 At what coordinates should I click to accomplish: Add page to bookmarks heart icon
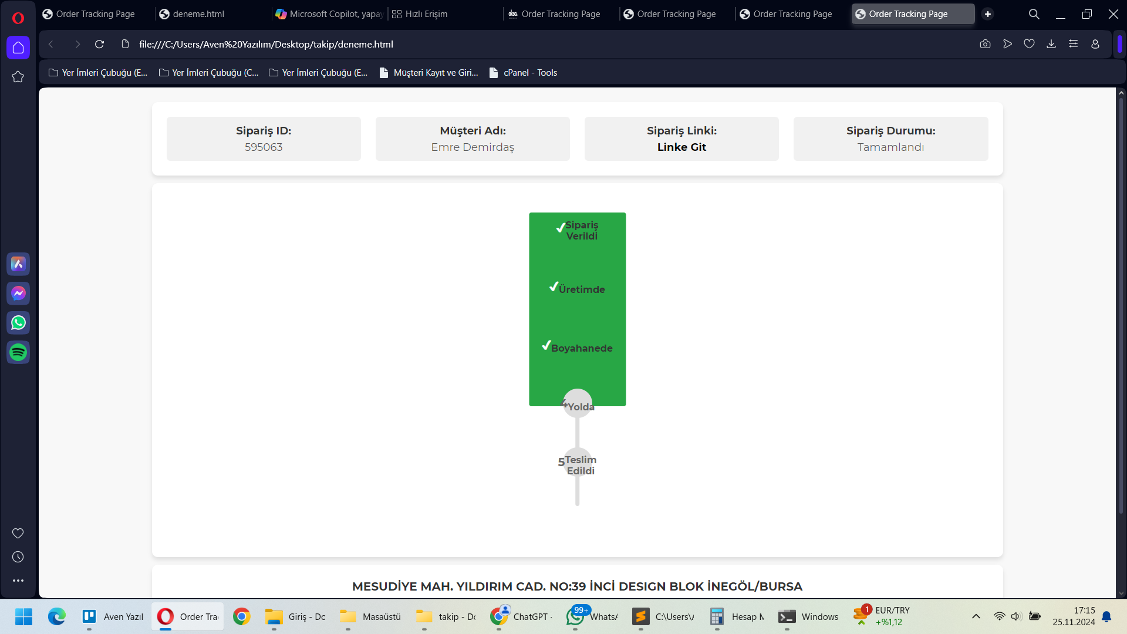tap(1029, 44)
